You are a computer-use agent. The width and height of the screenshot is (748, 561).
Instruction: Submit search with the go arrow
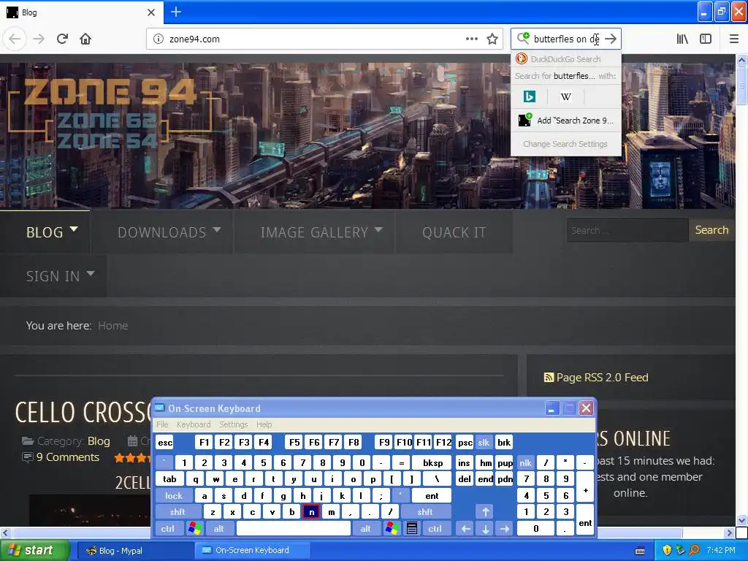click(611, 39)
